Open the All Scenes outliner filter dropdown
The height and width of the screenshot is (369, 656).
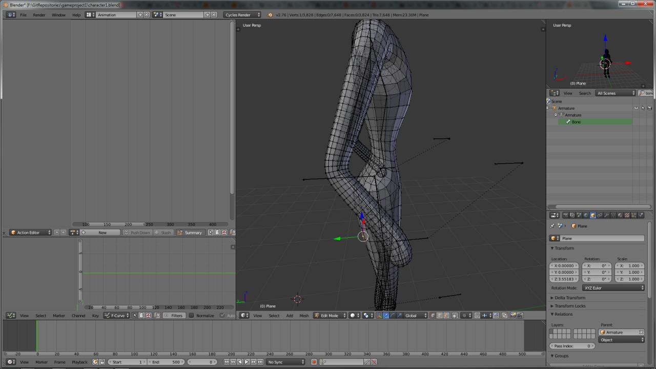click(616, 93)
